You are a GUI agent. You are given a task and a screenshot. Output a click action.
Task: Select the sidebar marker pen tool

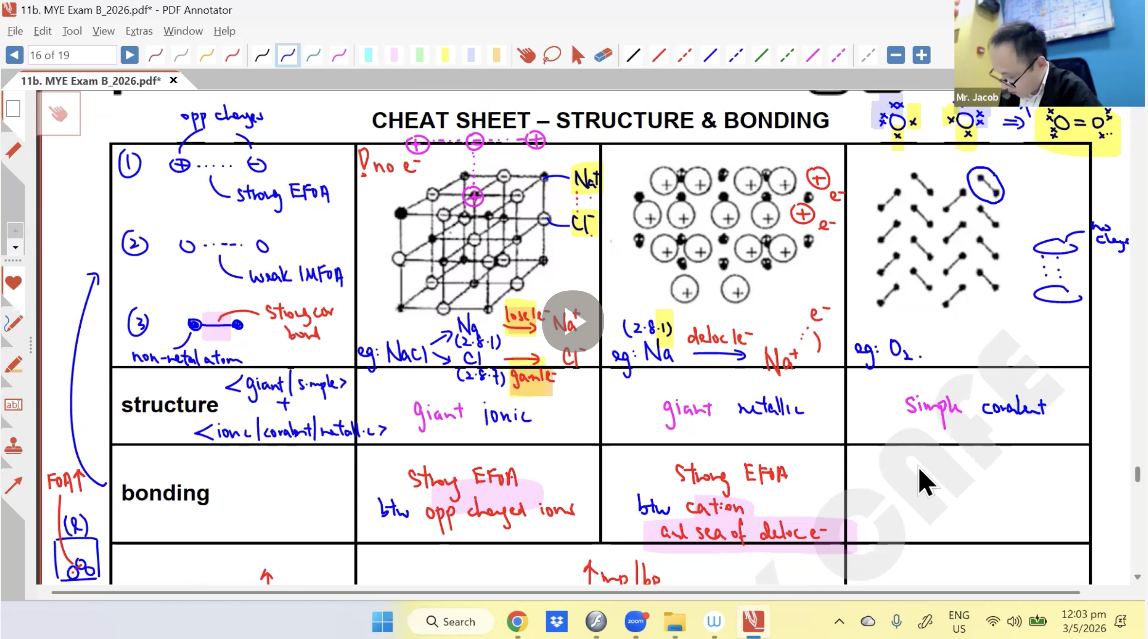[13, 151]
